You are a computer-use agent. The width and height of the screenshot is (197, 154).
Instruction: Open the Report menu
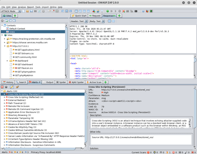click(31, 7)
